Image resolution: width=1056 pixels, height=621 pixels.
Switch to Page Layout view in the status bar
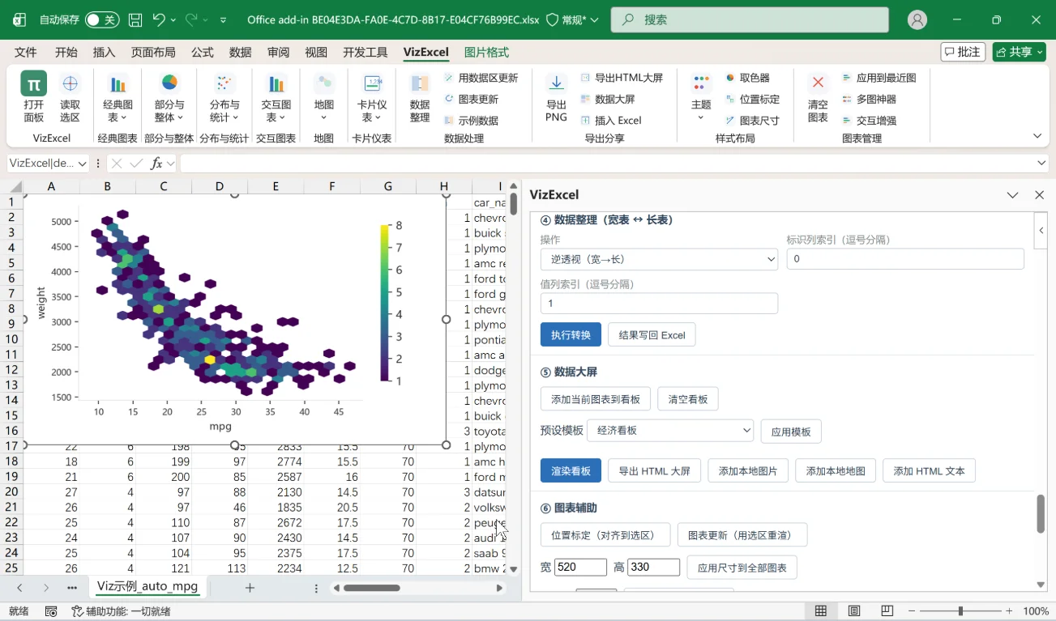(x=853, y=611)
